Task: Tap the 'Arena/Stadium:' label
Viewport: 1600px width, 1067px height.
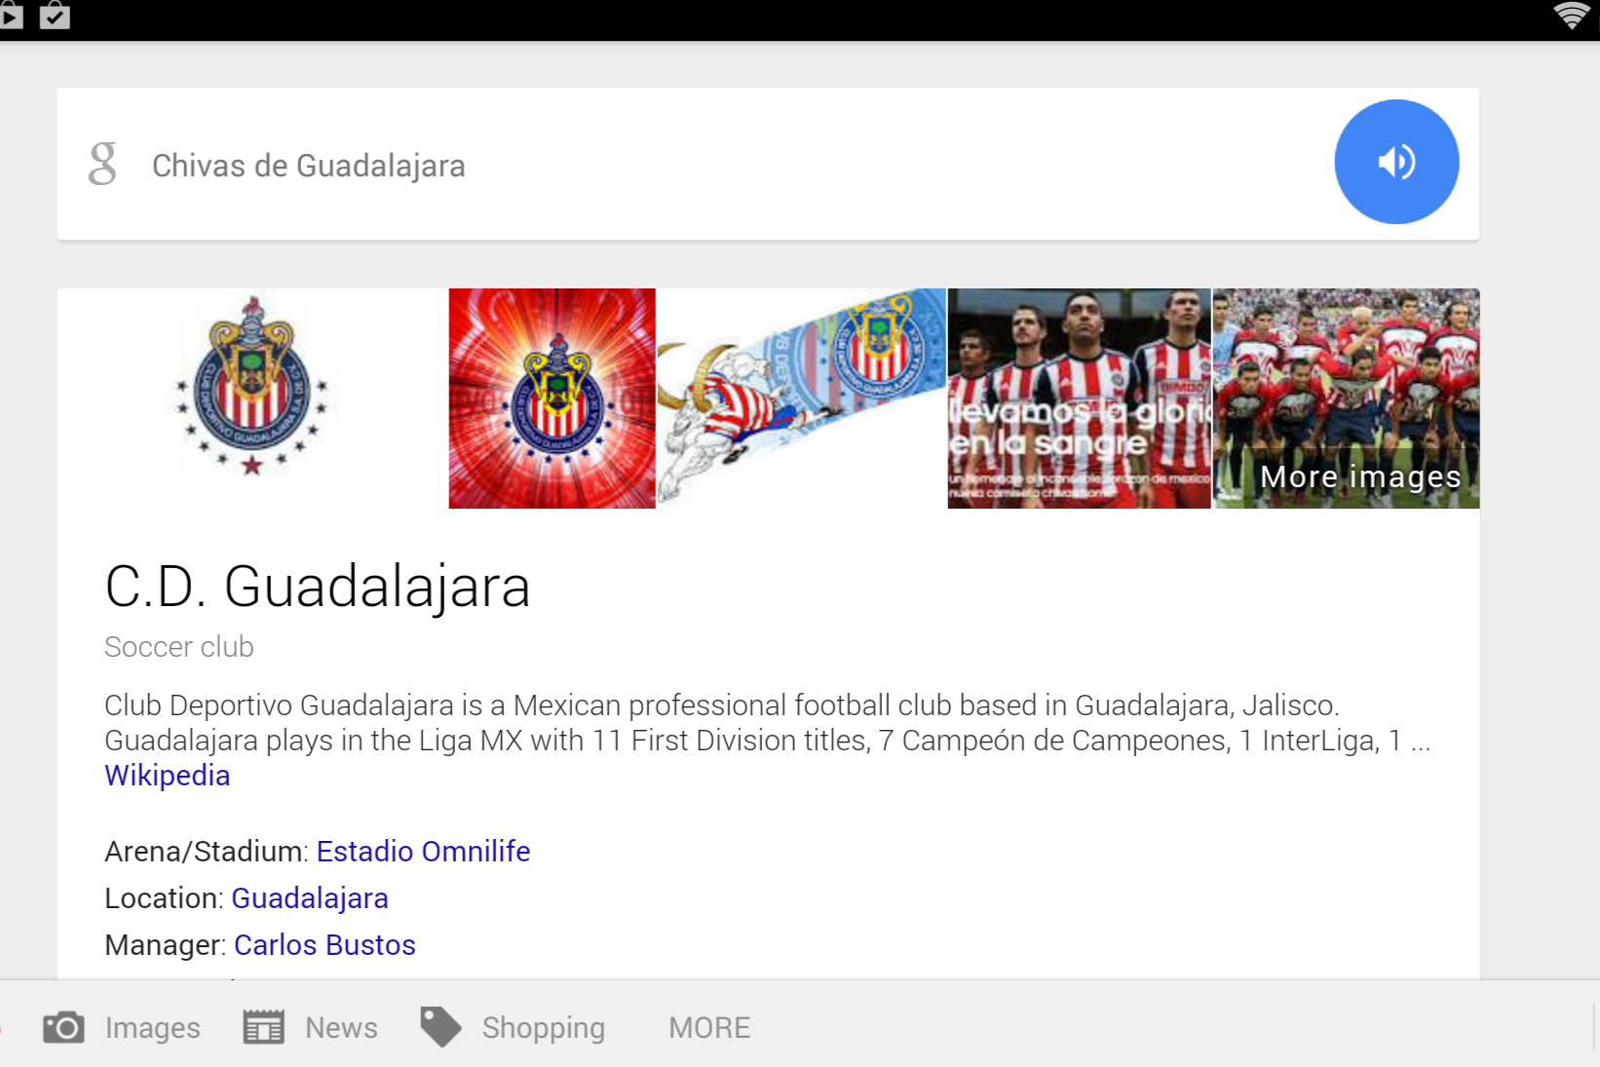Action: tap(207, 852)
